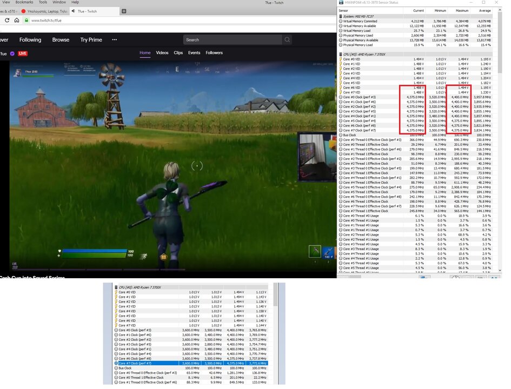Click the Maximum column header in HWiNFO
This screenshot has height=389, width=511.
click(462, 11)
